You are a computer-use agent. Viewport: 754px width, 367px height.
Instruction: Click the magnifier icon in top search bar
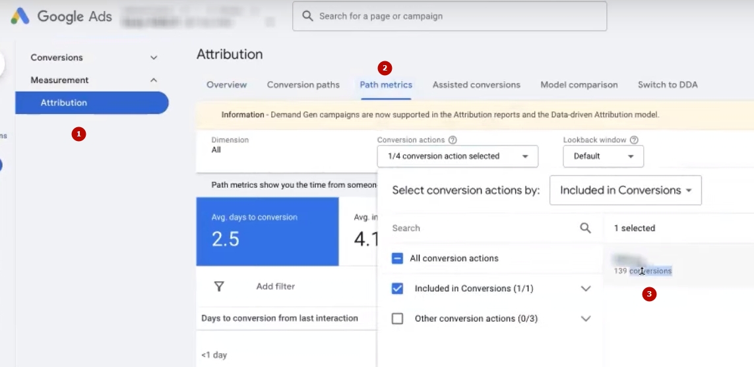point(307,16)
